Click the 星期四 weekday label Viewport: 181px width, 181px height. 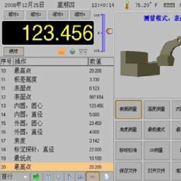click(66, 5)
